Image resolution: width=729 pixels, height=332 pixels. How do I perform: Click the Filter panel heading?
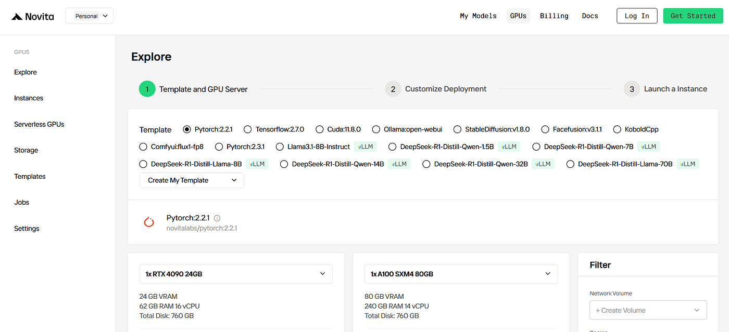[x=600, y=265]
